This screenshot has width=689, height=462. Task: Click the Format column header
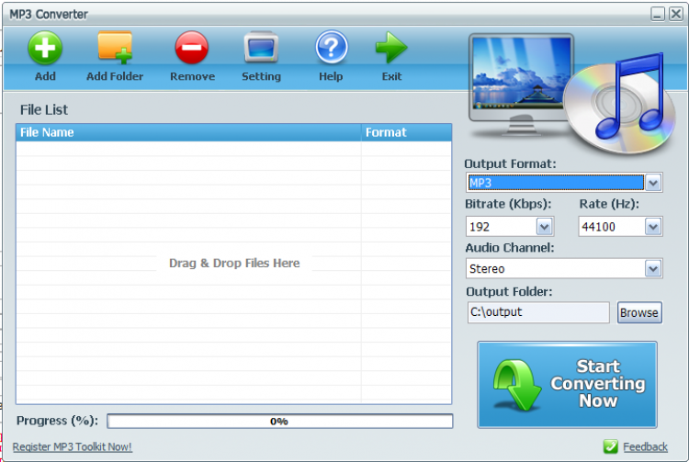tap(406, 132)
